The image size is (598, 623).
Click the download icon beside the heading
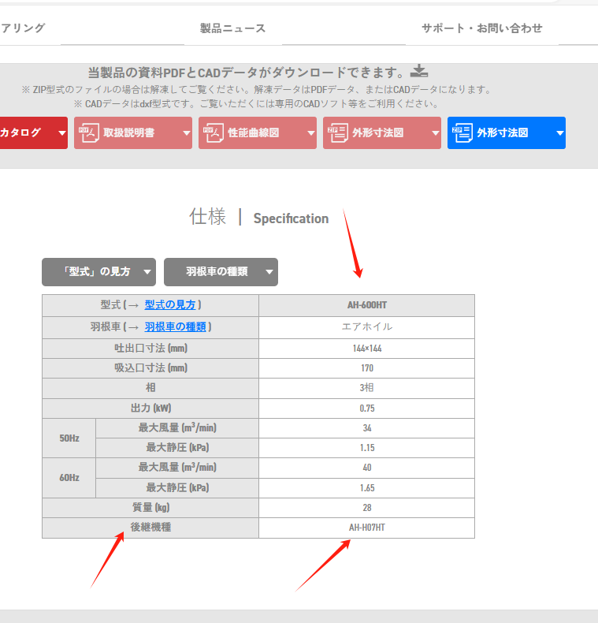pyautogui.click(x=419, y=71)
